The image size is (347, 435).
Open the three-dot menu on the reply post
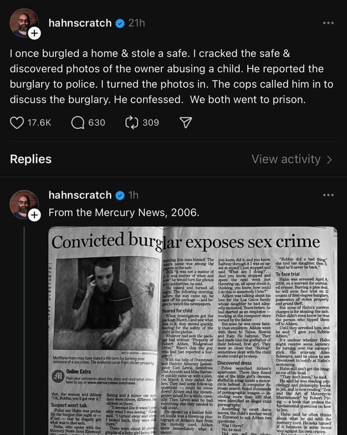point(328,195)
